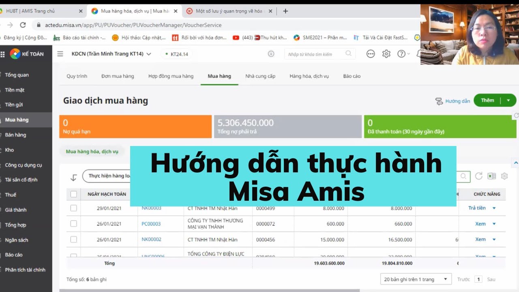Click the Tổng nợ phải trả card
The width and height of the screenshot is (519, 292).
pos(287,127)
